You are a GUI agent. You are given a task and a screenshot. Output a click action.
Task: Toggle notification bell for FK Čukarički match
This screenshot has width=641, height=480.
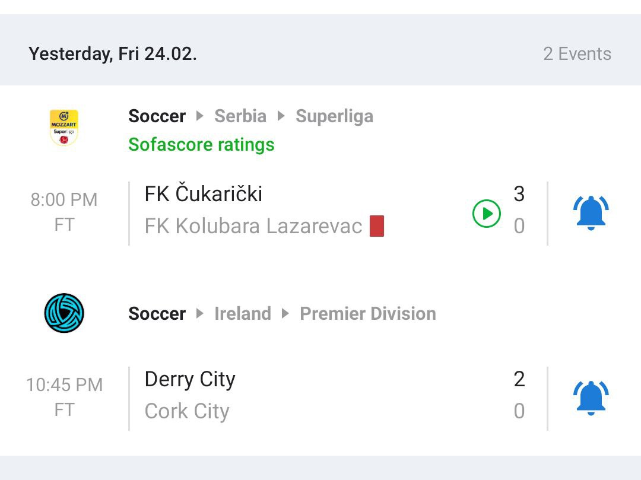pyautogui.click(x=591, y=213)
